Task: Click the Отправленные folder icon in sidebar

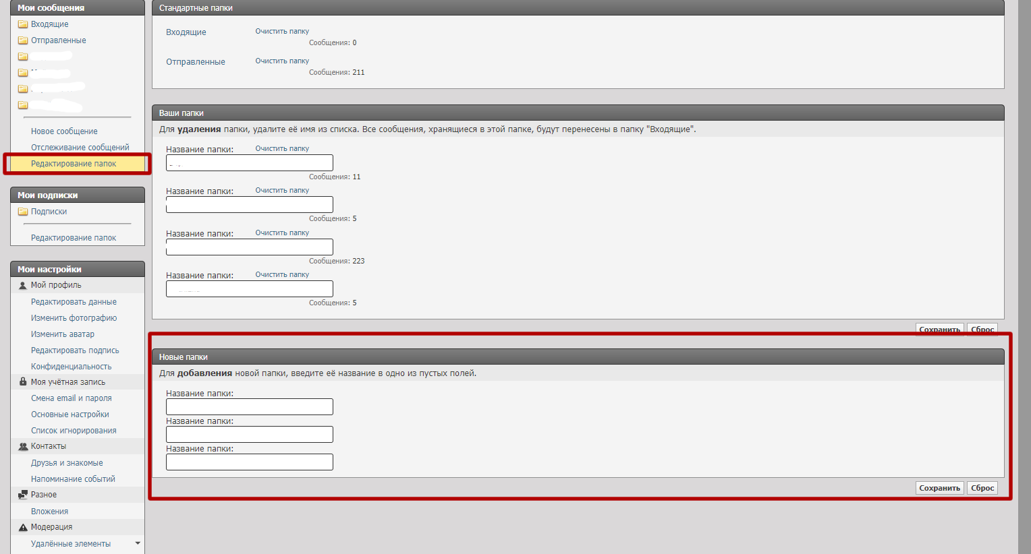Action: pos(23,40)
